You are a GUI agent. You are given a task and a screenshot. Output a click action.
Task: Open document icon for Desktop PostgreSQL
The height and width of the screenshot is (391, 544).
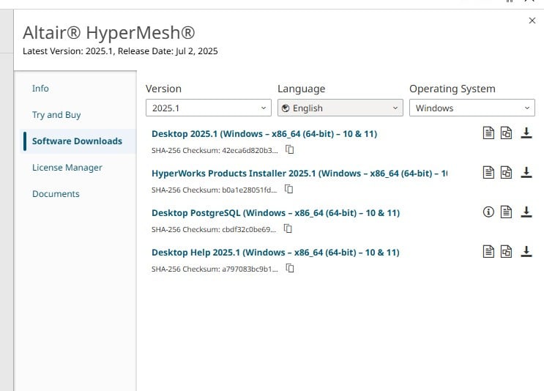click(x=506, y=212)
